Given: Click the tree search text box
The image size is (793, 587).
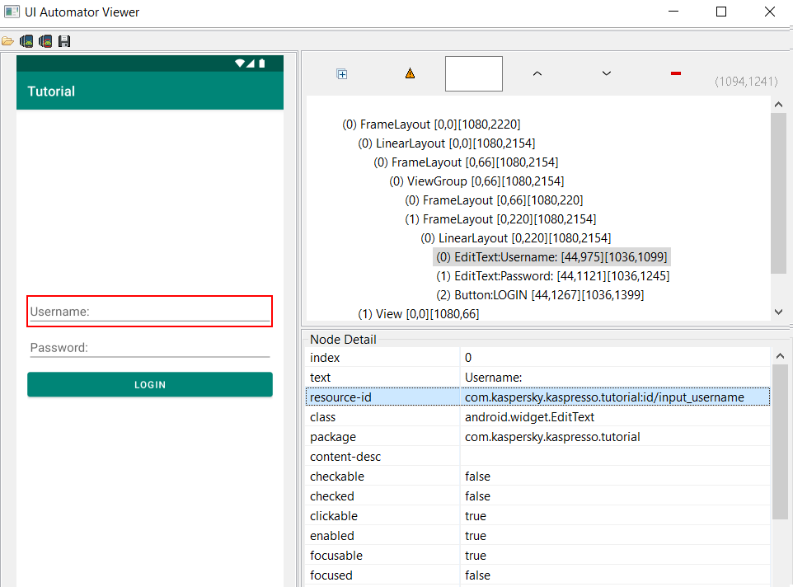Looking at the screenshot, I should pos(474,74).
